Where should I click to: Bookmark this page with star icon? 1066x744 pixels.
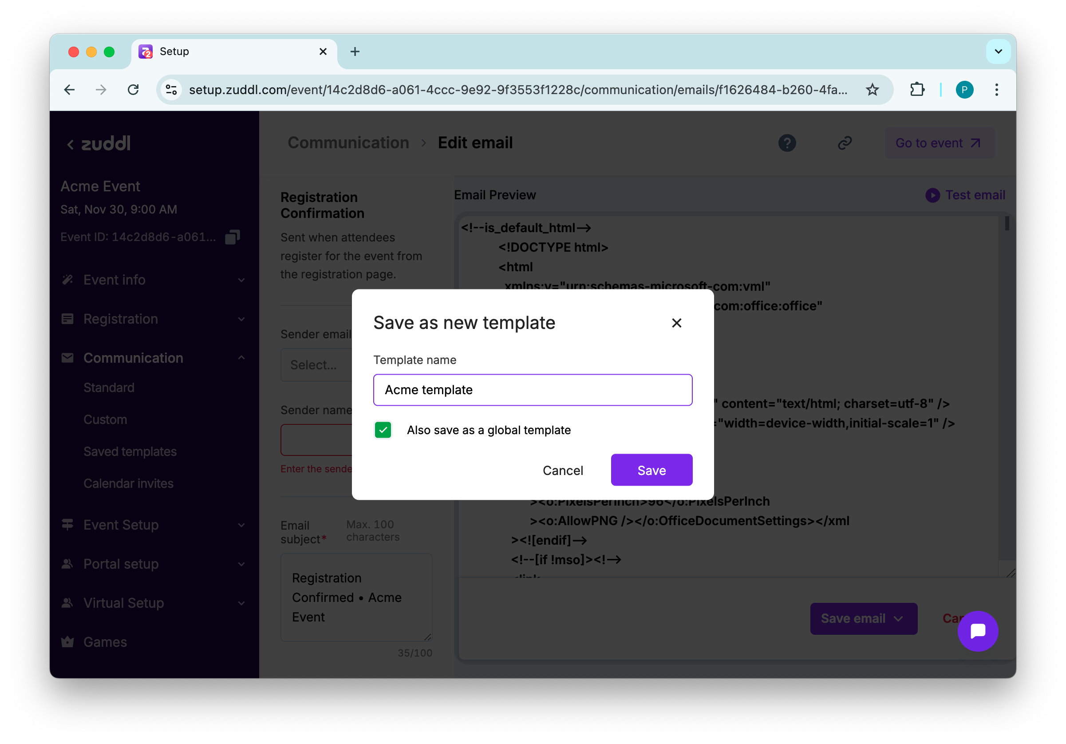[x=872, y=90]
